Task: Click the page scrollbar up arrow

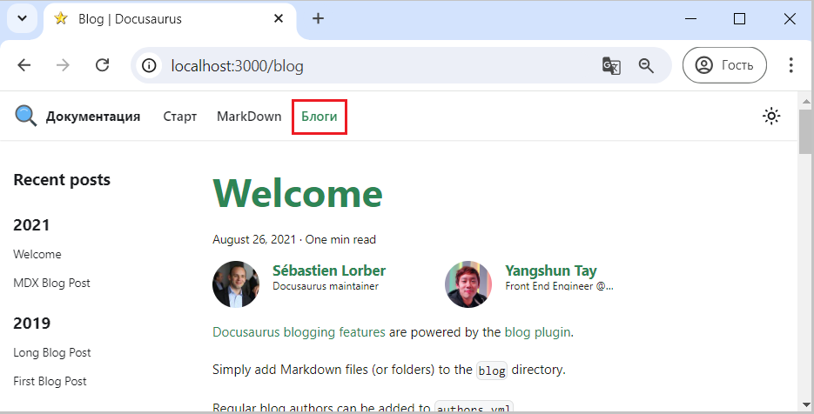Action: [x=805, y=101]
